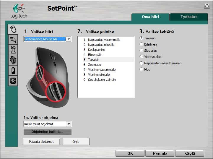Open the battery status sidebar icon
The image size is (213, 159).
pyautogui.click(x=13, y=70)
